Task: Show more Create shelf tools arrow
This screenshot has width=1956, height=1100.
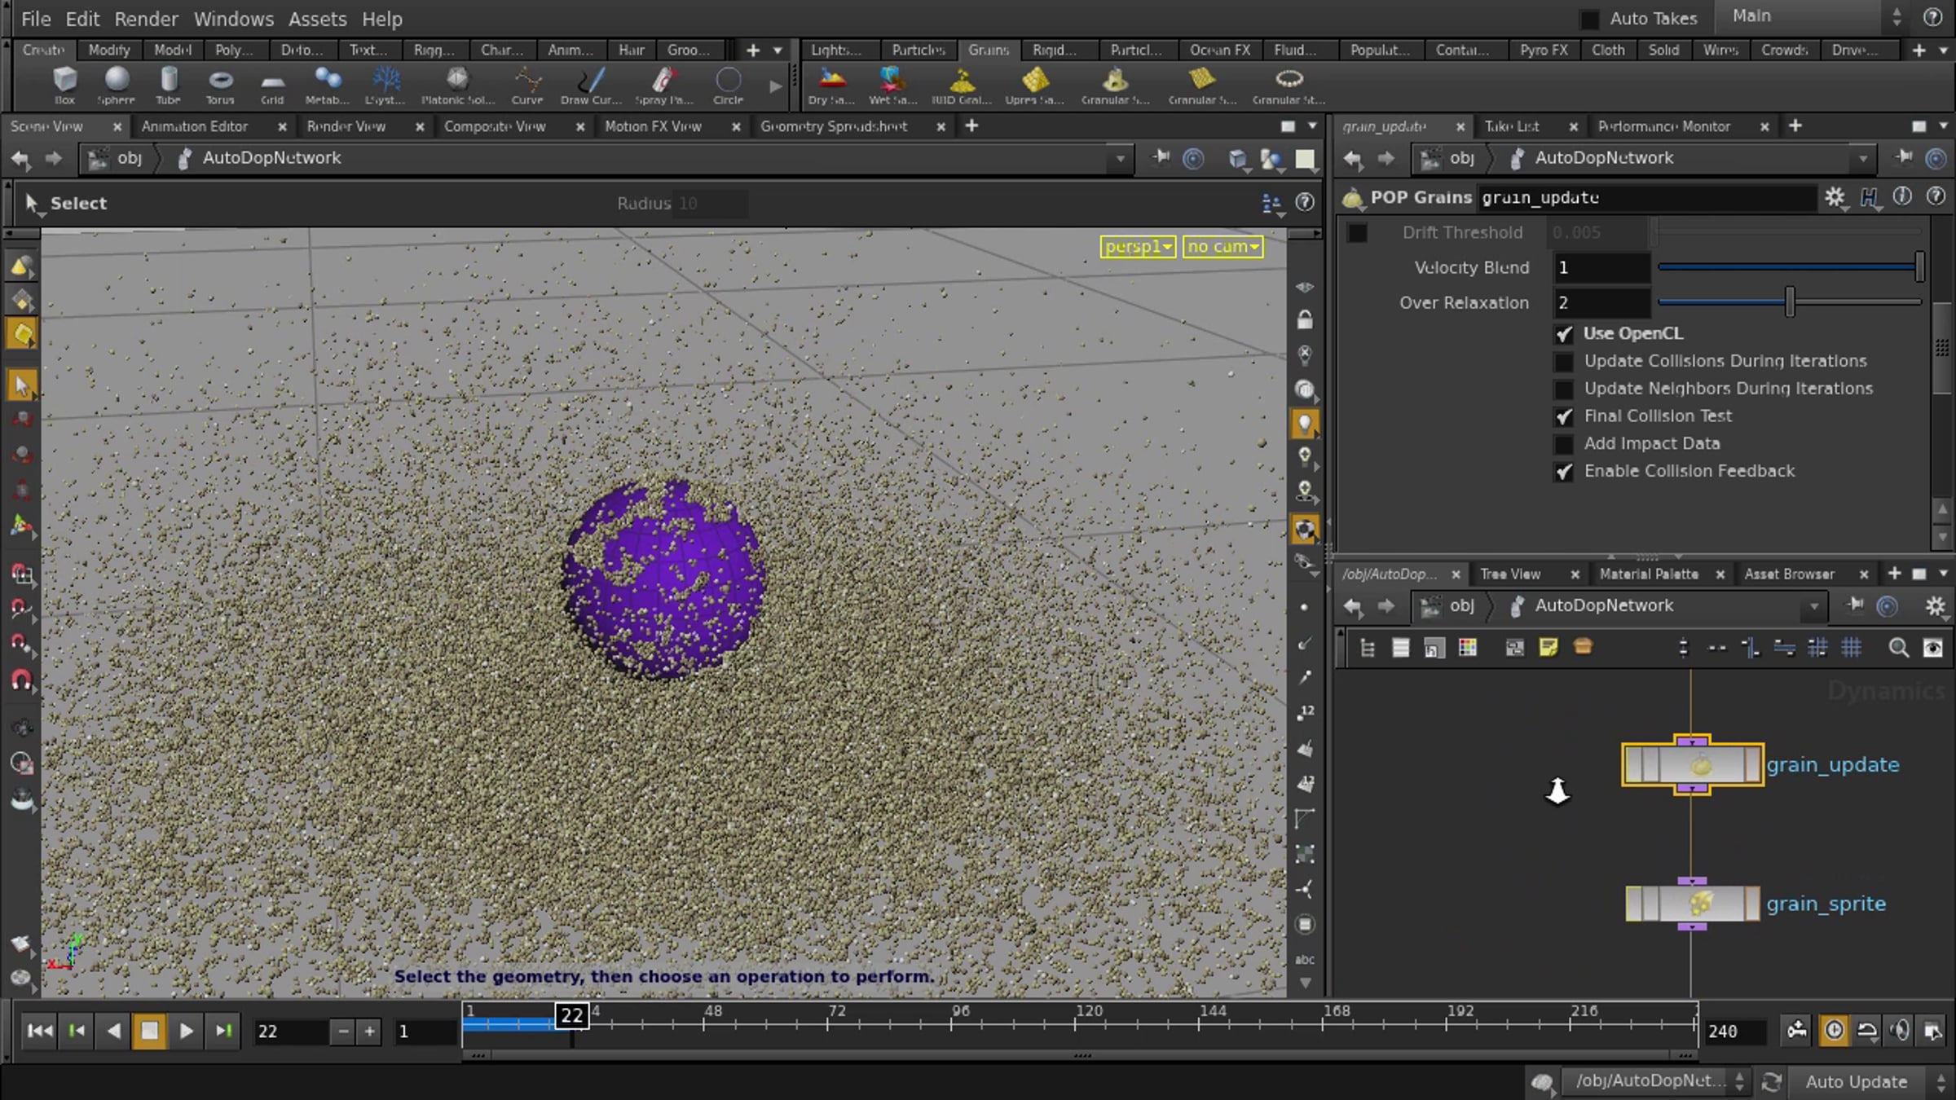Action: (x=775, y=85)
